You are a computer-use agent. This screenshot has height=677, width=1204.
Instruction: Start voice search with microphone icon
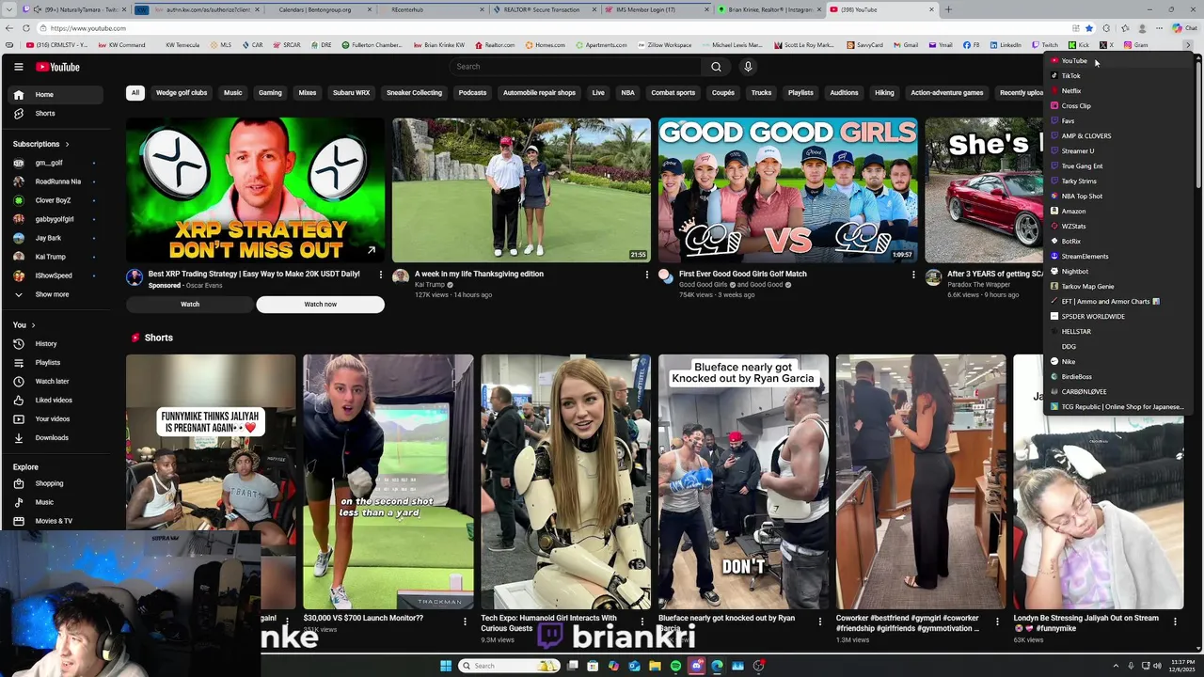pyautogui.click(x=748, y=67)
